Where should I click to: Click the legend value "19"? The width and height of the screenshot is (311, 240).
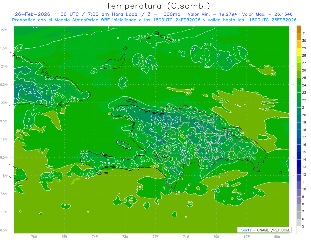[304, 122]
